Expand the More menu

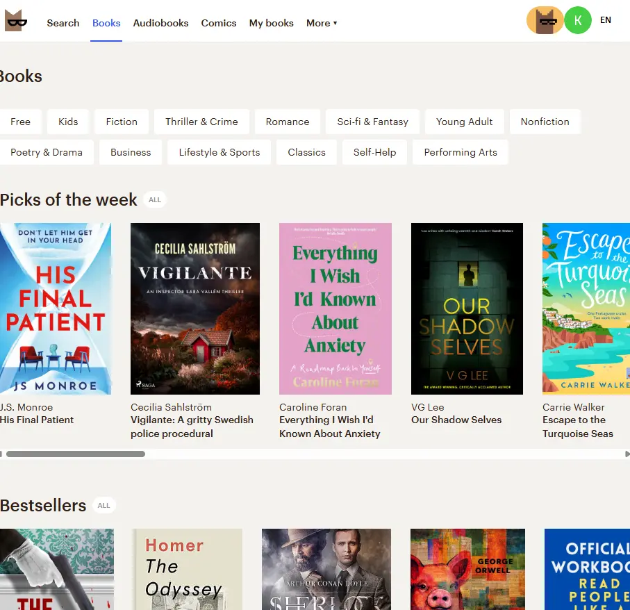[x=322, y=24]
